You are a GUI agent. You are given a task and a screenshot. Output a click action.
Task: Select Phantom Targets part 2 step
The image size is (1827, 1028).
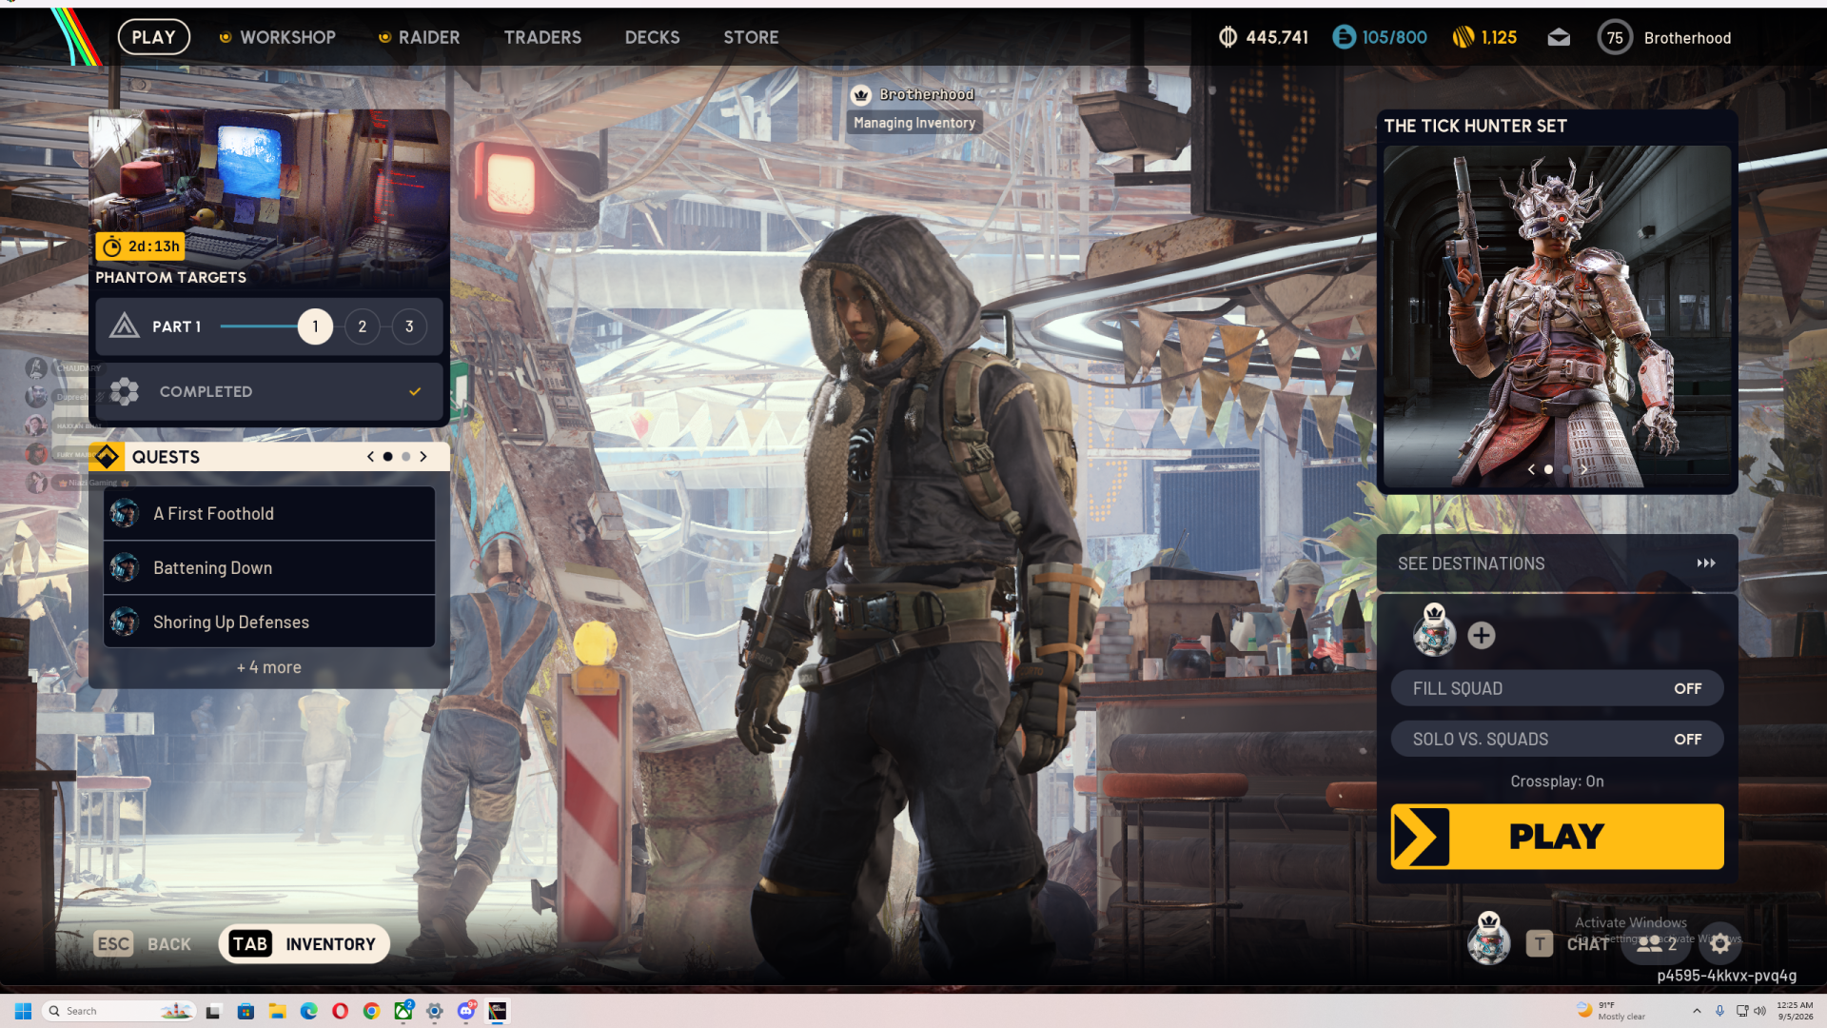tap(362, 326)
